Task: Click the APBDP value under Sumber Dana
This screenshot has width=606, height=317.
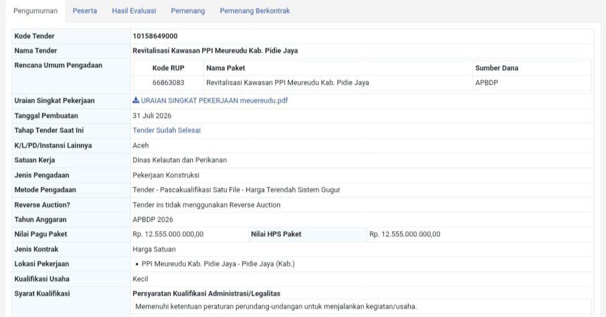Action: point(487,83)
